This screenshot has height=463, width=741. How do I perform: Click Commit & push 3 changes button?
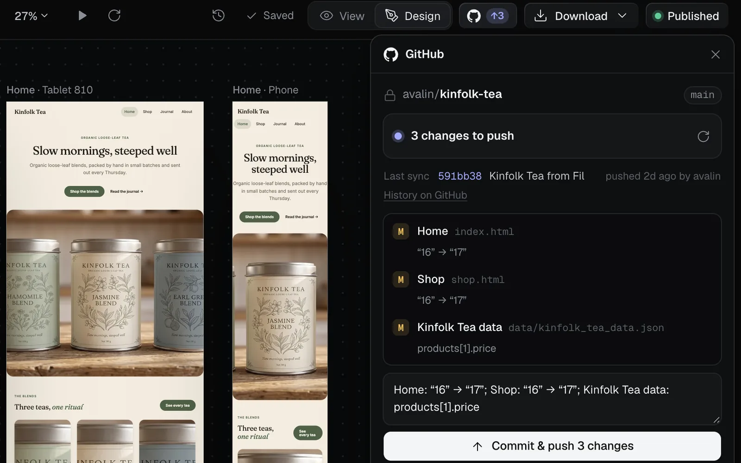click(552, 446)
